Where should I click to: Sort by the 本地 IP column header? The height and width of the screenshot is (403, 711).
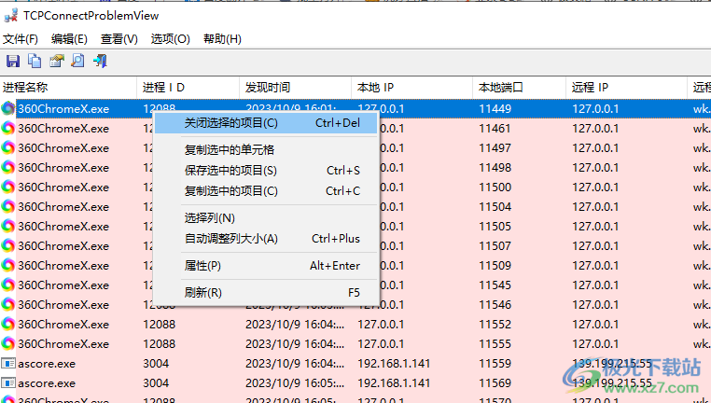[x=412, y=87]
